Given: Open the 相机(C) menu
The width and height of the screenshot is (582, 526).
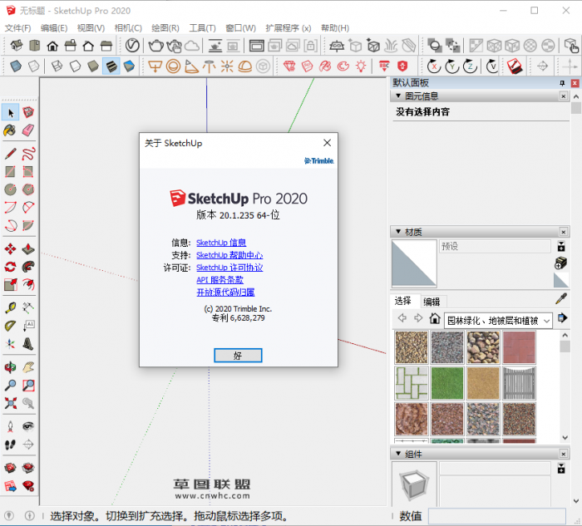Looking at the screenshot, I should 128,27.
